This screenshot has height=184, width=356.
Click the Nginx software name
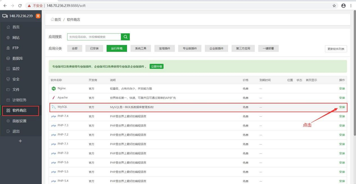62,88
